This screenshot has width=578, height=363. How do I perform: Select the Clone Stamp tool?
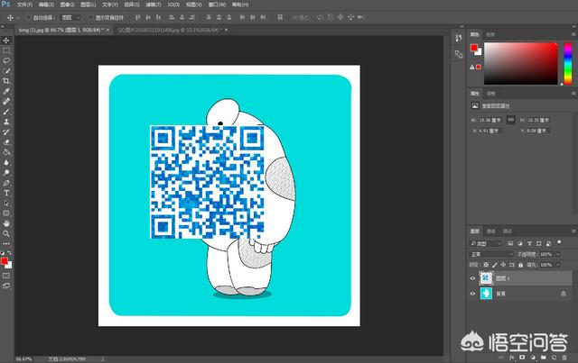click(x=6, y=122)
